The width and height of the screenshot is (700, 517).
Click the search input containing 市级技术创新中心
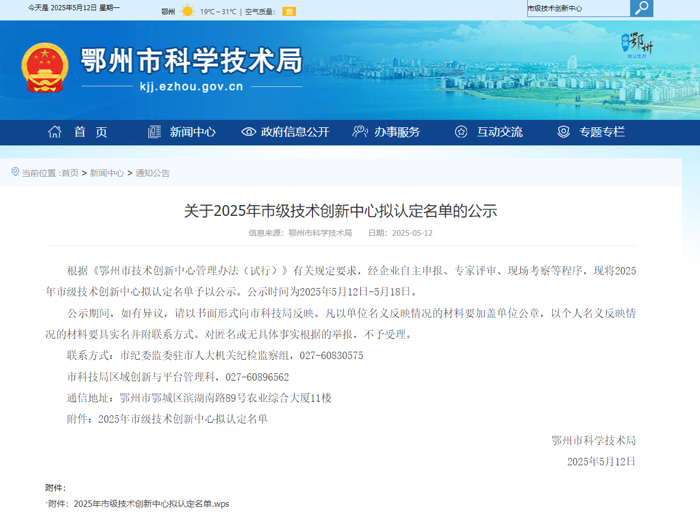coord(579,8)
